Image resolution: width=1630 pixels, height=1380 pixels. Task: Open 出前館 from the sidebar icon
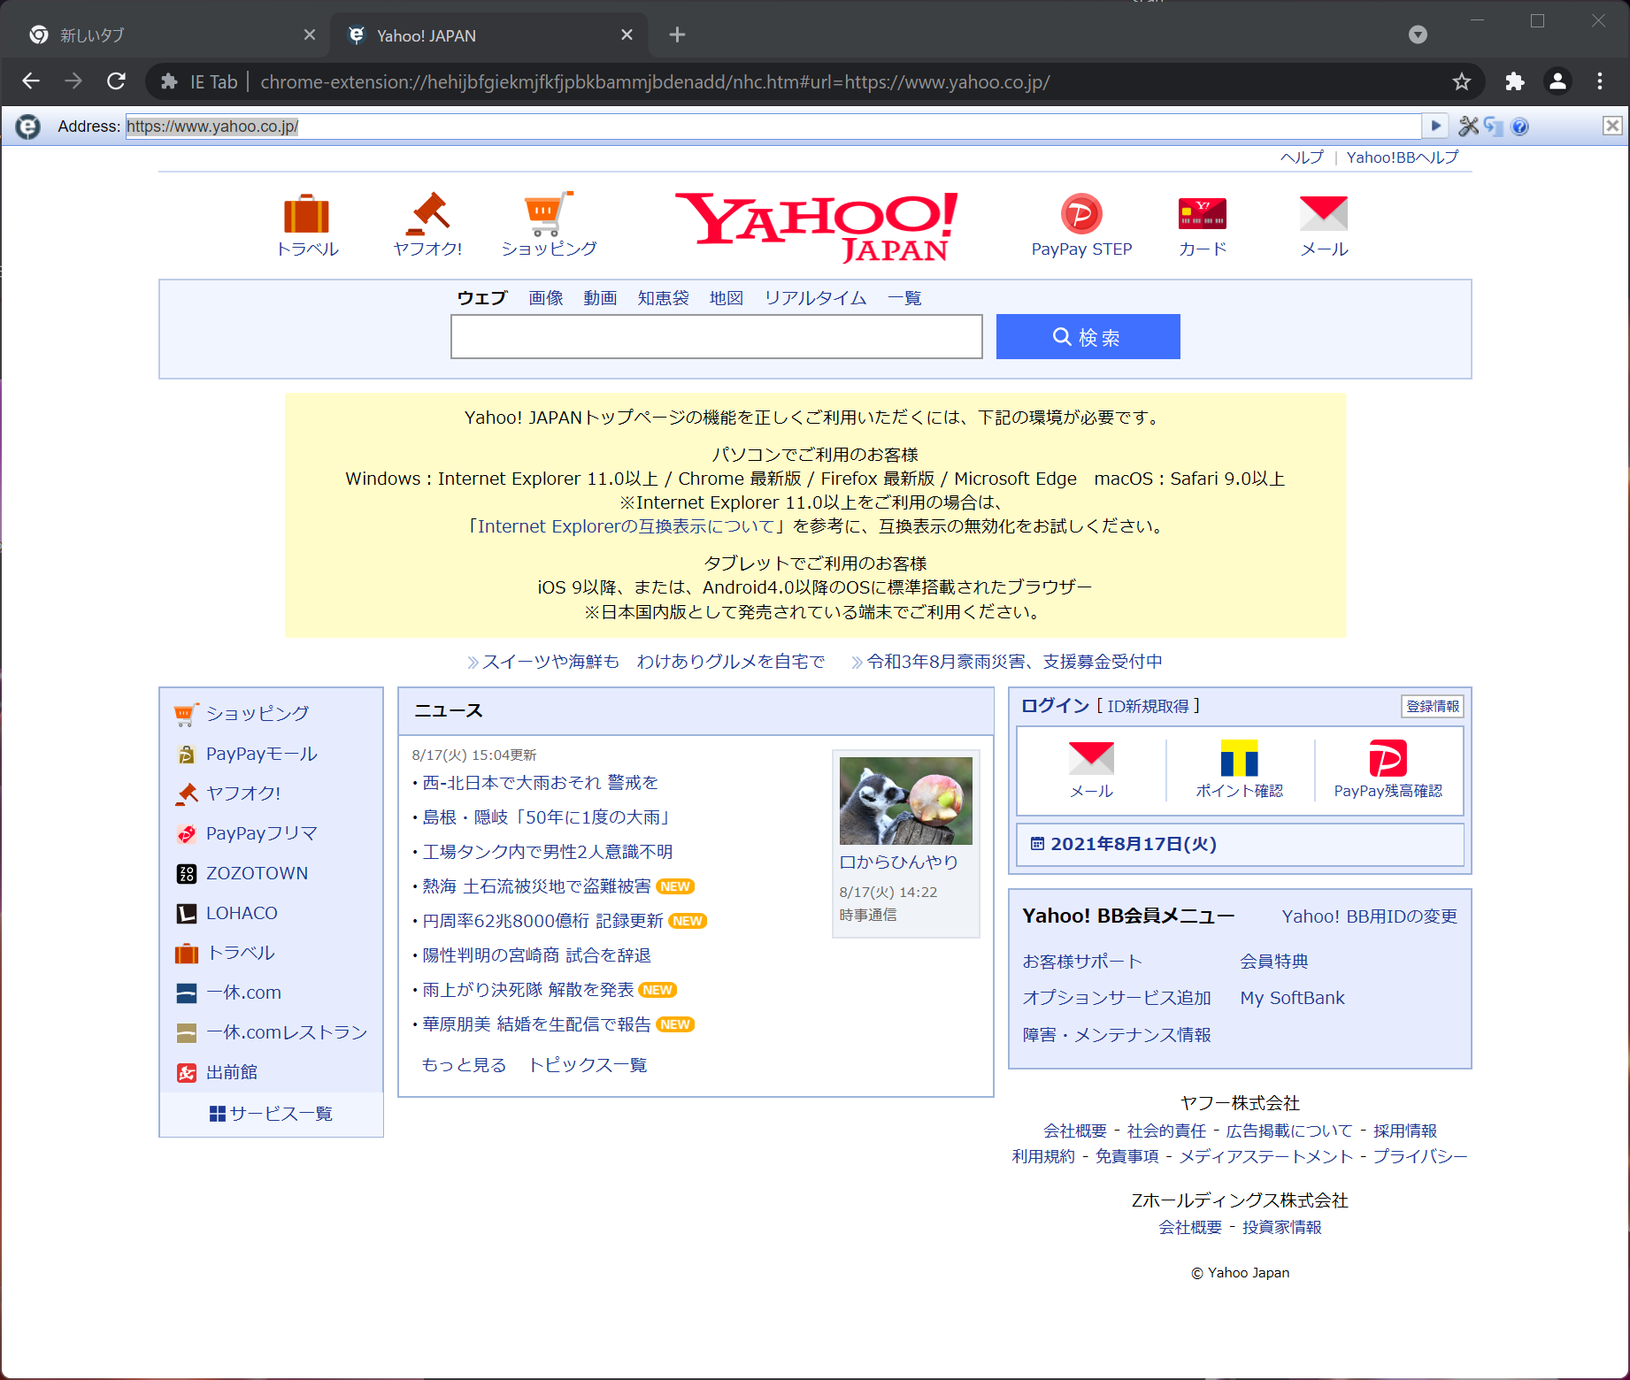pyautogui.click(x=187, y=1071)
